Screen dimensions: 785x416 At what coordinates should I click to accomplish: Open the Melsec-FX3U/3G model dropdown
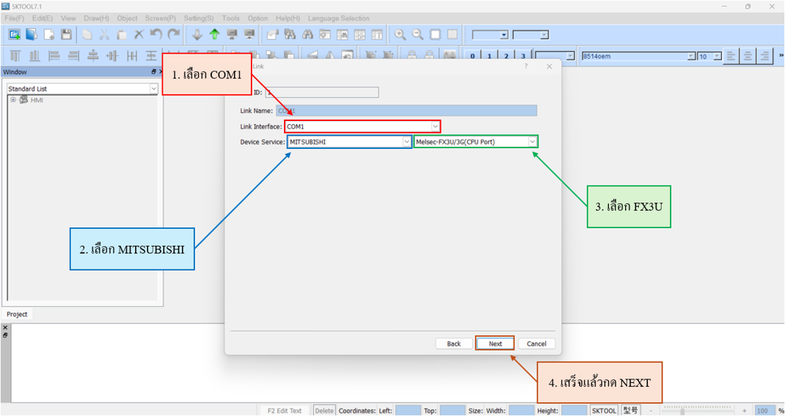pyautogui.click(x=533, y=142)
